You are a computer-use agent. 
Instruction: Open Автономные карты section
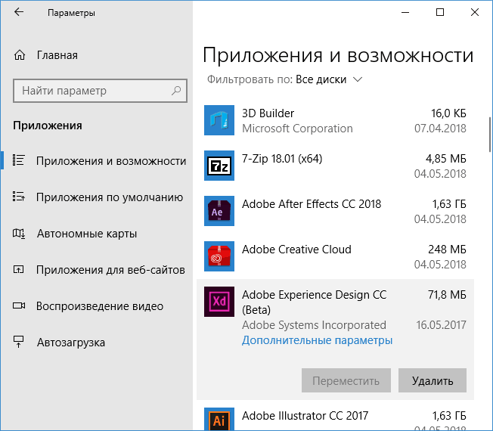click(96, 234)
